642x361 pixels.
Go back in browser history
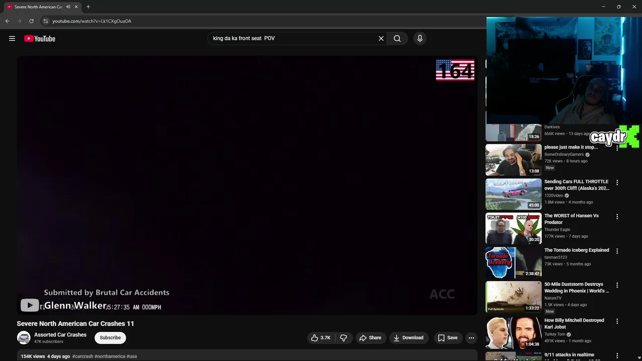click(x=7, y=21)
